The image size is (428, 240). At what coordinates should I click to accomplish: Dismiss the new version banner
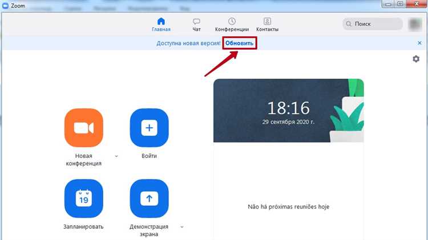tap(419, 43)
